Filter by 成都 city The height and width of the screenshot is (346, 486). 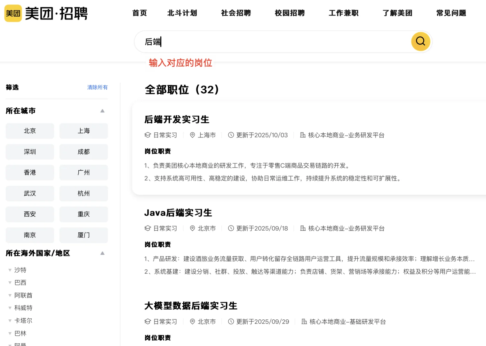(84, 152)
